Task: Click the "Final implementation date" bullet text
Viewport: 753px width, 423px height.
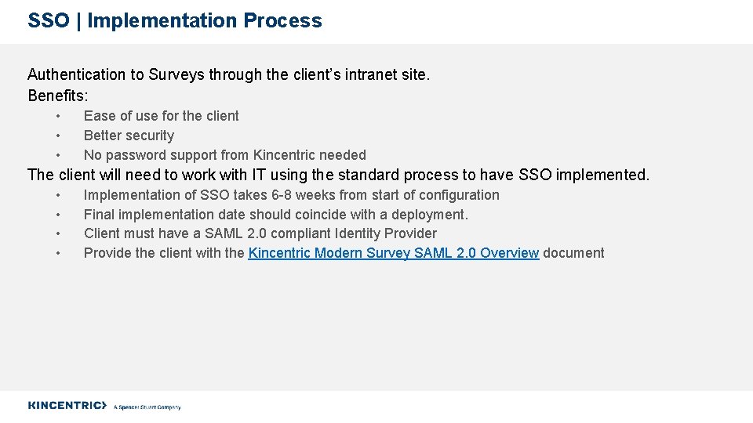Action: coord(275,215)
